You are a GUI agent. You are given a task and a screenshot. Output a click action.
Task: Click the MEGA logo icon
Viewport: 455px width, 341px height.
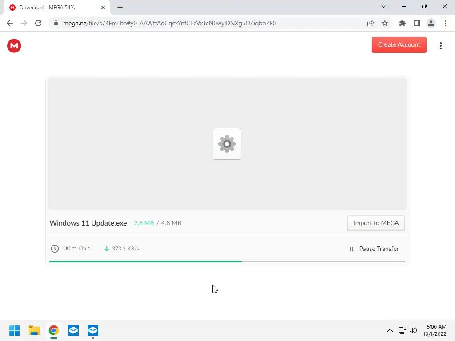coord(14,46)
